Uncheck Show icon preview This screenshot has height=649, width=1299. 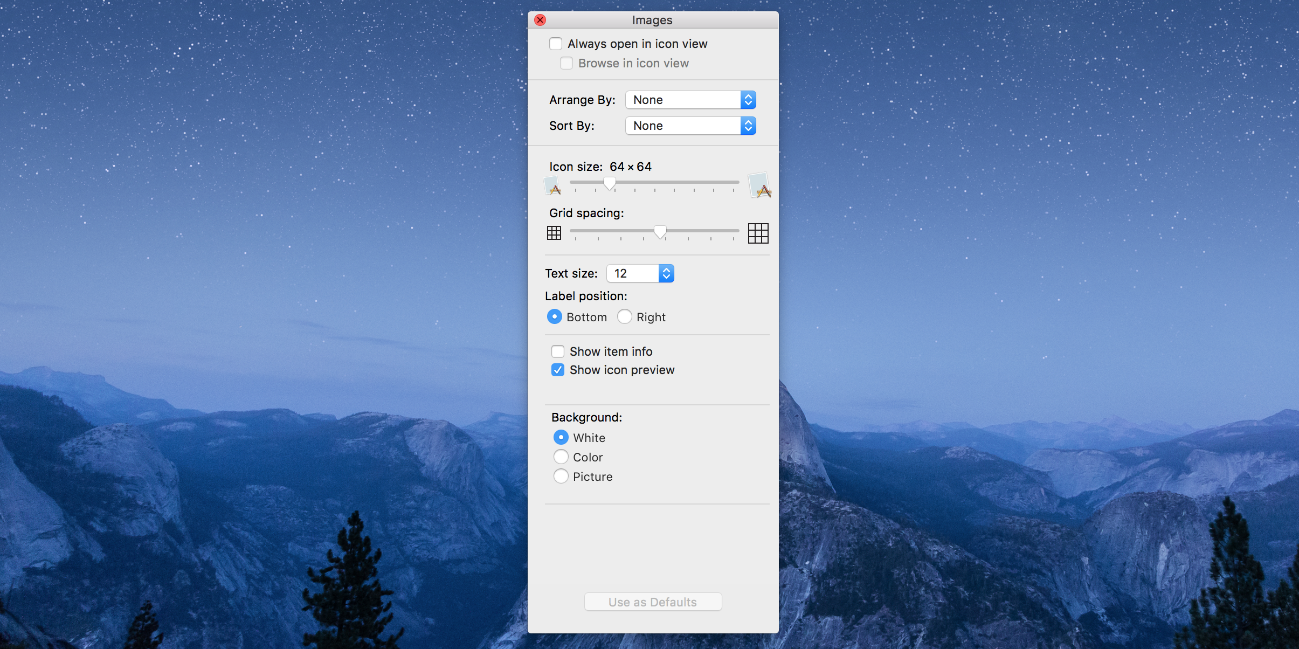(558, 370)
